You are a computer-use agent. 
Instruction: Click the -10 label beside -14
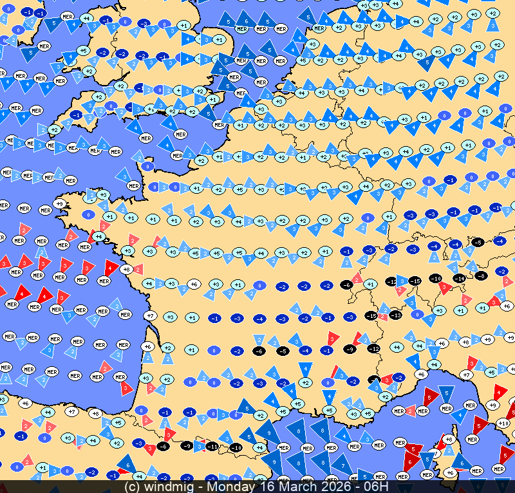(x=436, y=278)
